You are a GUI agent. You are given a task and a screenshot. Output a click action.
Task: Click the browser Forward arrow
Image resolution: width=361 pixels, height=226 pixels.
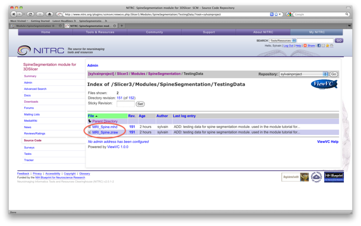[19, 14]
